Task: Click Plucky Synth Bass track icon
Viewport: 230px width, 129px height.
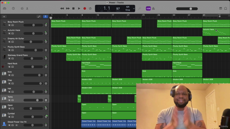Action: [4, 49]
